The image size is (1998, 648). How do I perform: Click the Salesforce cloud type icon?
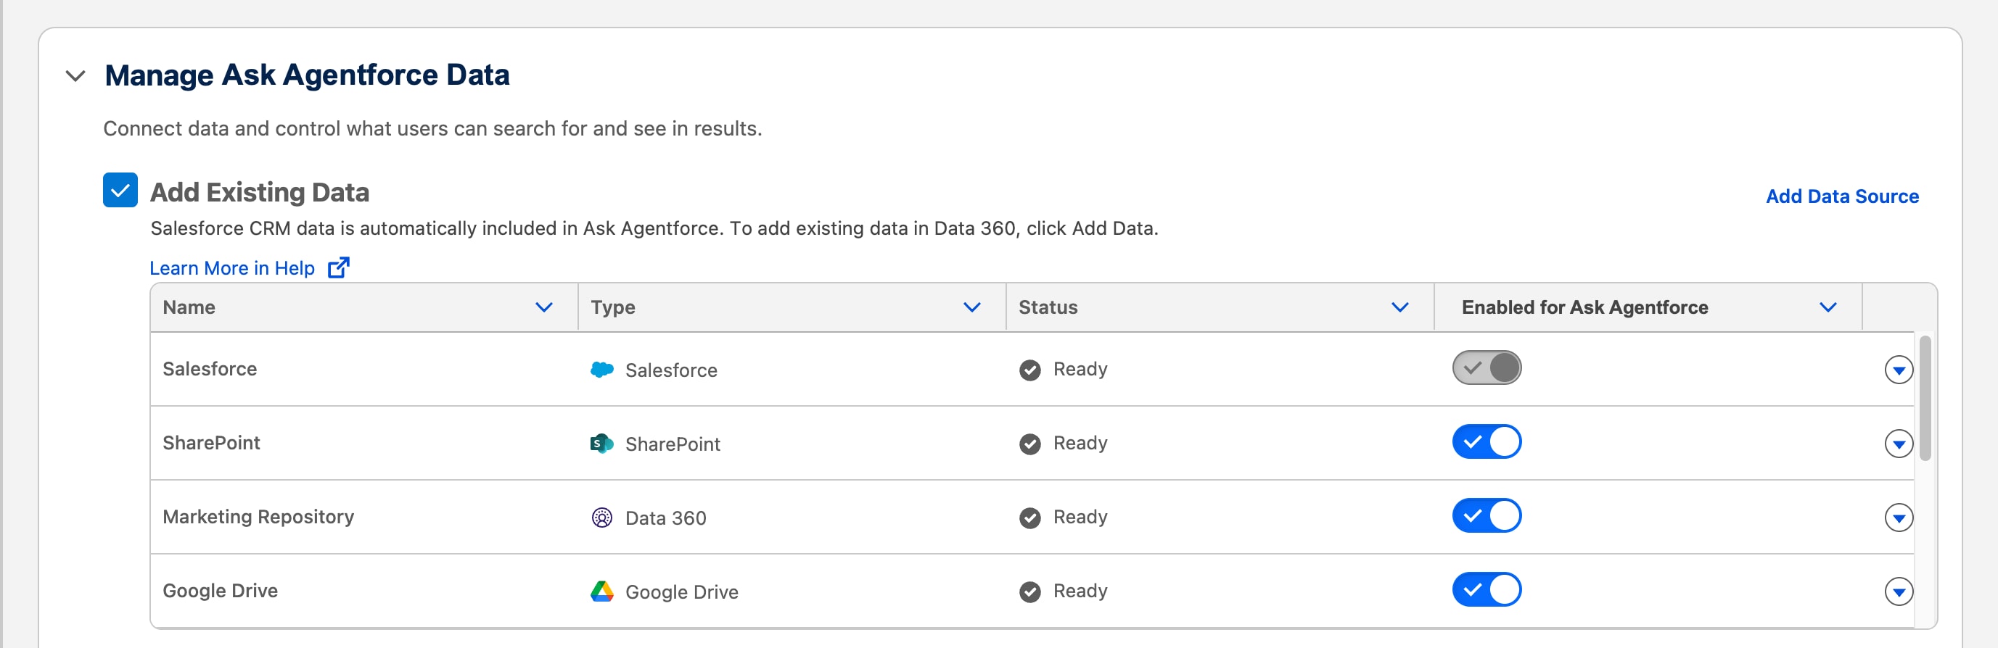point(602,370)
